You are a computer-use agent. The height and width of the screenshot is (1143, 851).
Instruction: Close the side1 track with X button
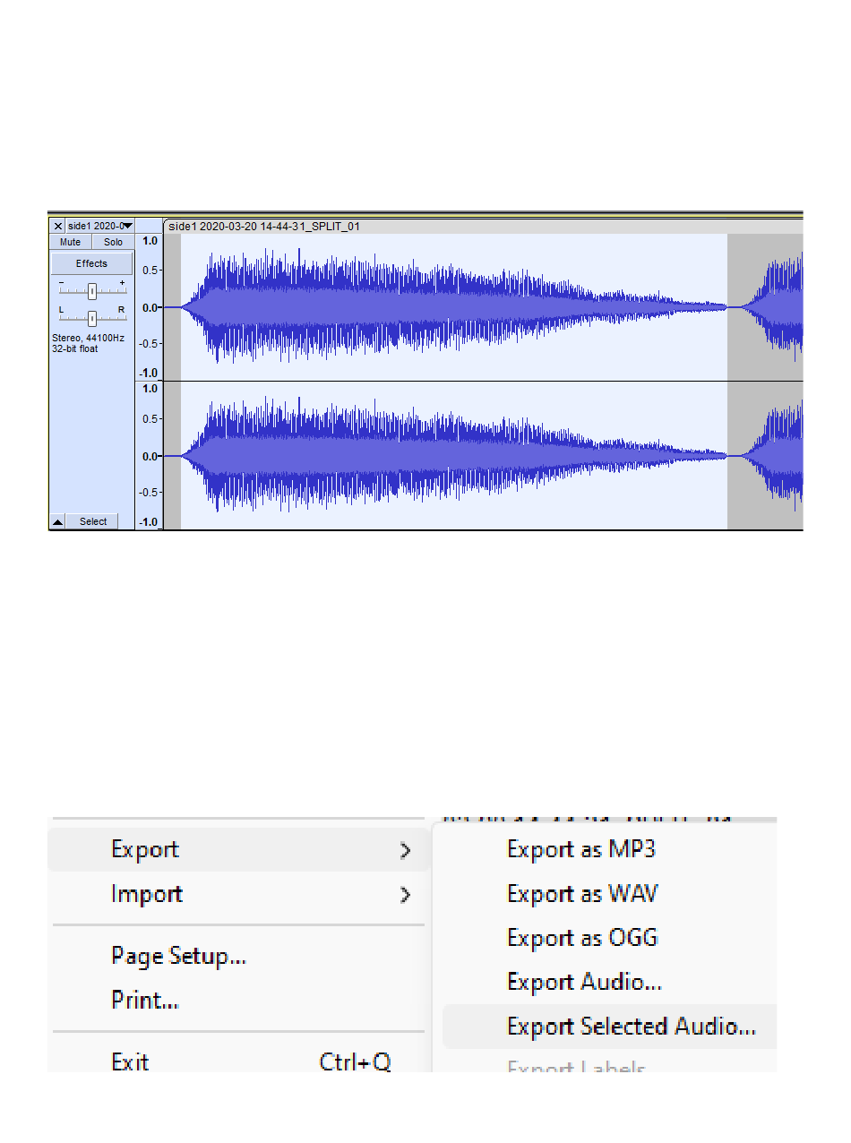pyautogui.click(x=58, y=227)
